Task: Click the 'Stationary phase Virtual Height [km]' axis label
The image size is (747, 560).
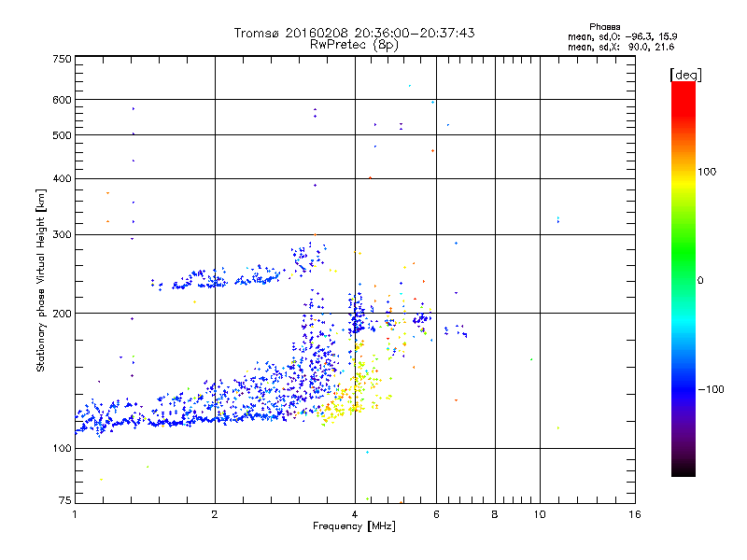Action: pos(41,280)
